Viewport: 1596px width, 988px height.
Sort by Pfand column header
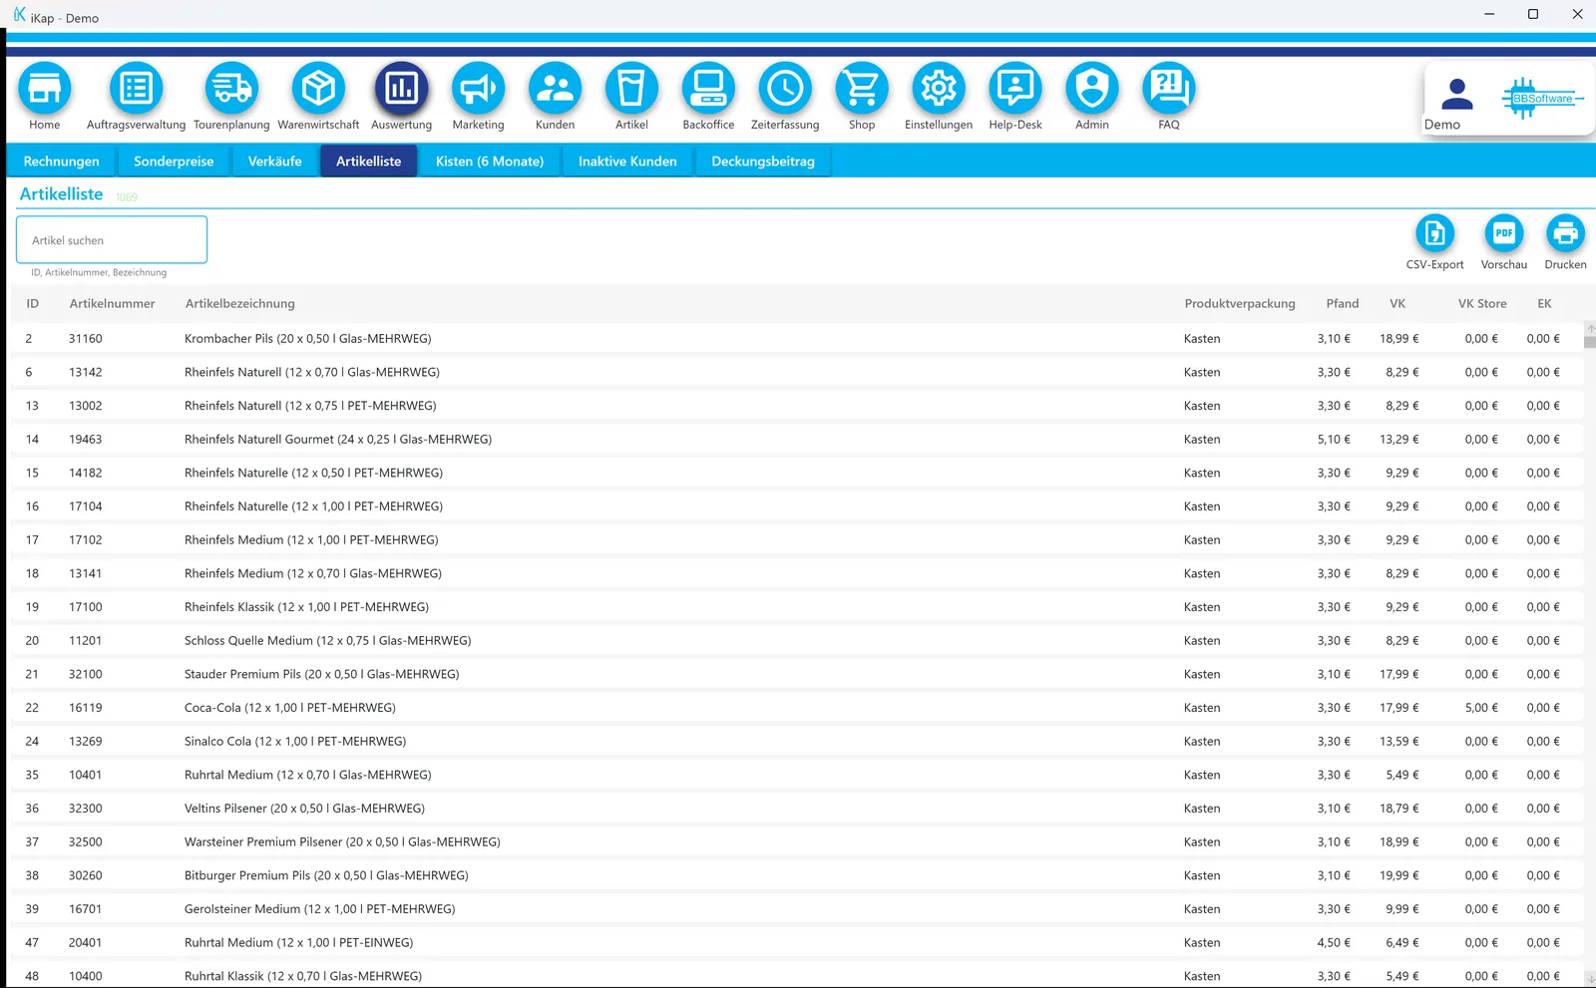point(1343,304)
